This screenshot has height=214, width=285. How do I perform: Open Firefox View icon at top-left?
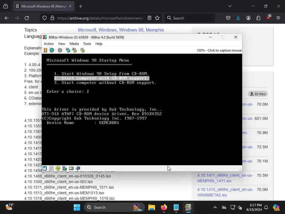click(x=6, y=6)
